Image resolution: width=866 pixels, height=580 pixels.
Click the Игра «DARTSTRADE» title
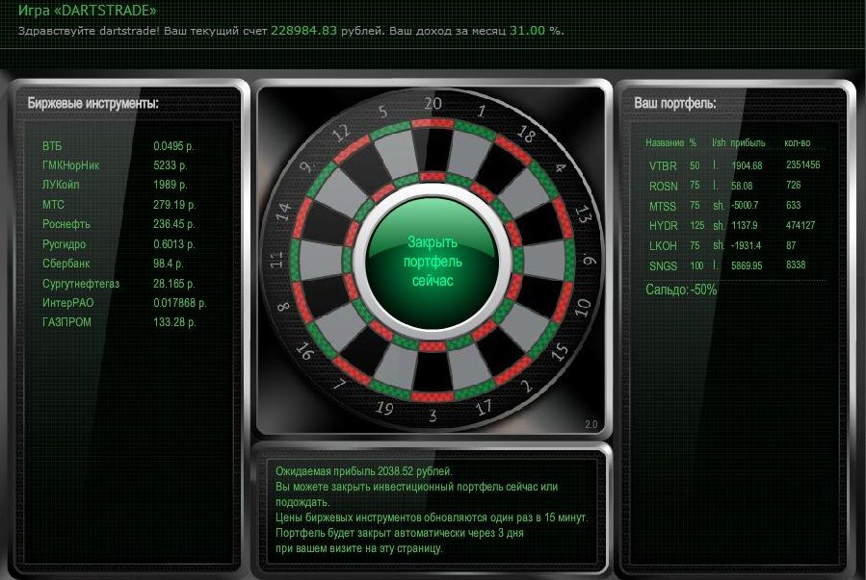click(88, 10)
